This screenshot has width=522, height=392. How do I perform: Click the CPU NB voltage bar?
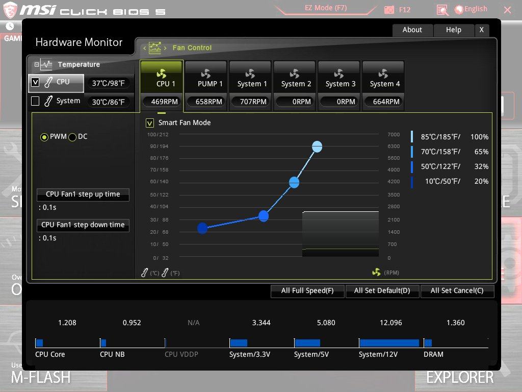point(103,343)
